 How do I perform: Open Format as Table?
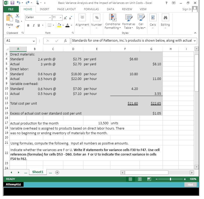[x=129, y=22]
